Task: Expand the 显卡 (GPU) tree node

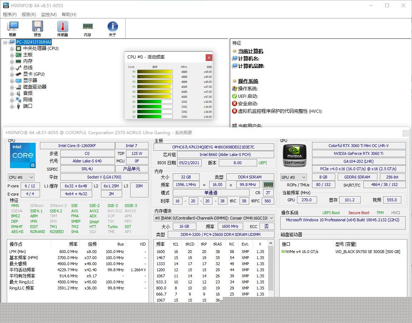Action: pos(12,75)
